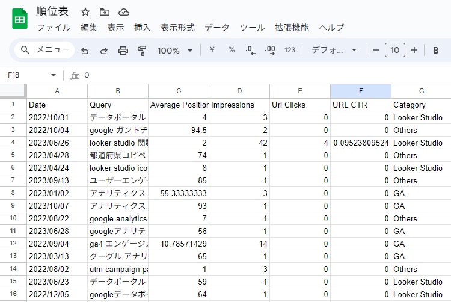Star the 順位表 document

point(85,12)
